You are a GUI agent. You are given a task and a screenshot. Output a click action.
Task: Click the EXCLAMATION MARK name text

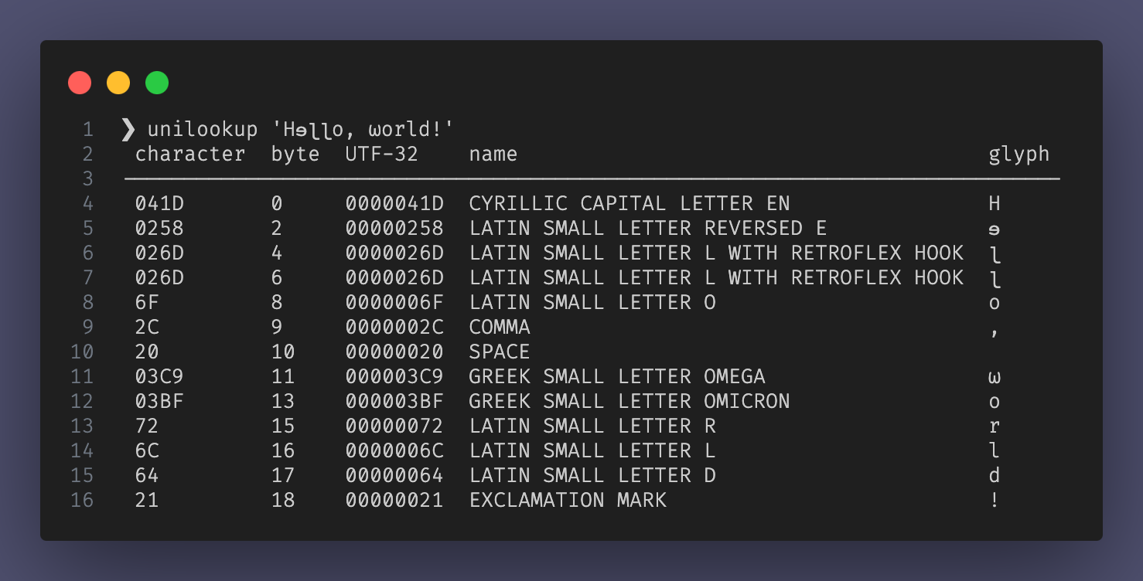click(568, 500)
